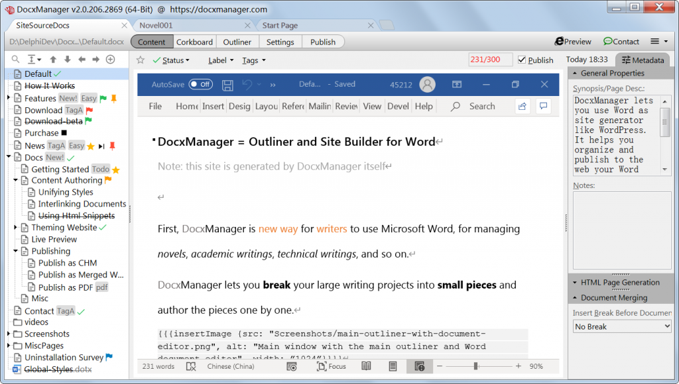Open the Word View ribbon tab
The height and width of the screenshot is (384, 679).
(x=372, y=107)
